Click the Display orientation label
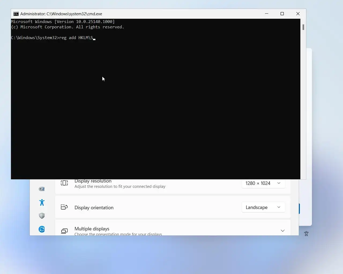The image size is (343, 274). (94, 208)
